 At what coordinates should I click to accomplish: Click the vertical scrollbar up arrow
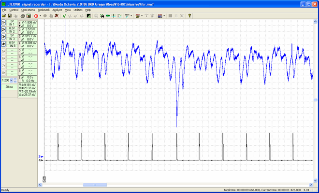(315, 22)
